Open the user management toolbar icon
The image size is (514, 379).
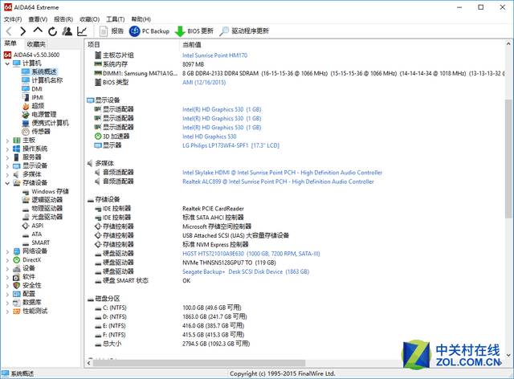point(67,31)
